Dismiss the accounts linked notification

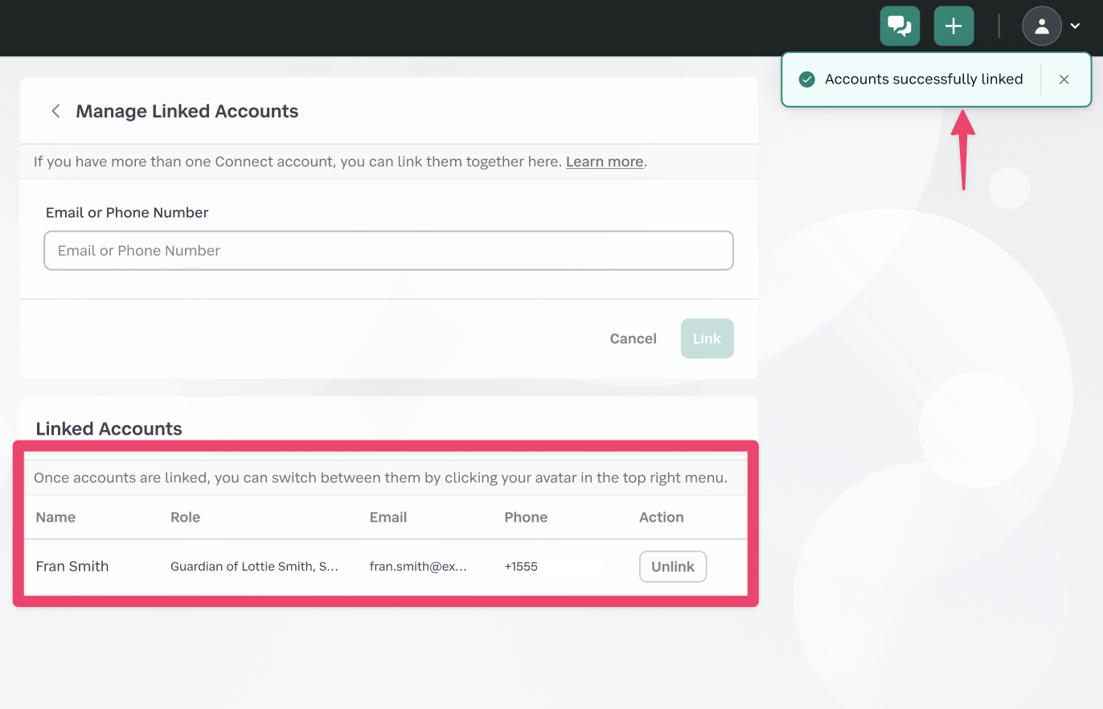(1064, 80)
